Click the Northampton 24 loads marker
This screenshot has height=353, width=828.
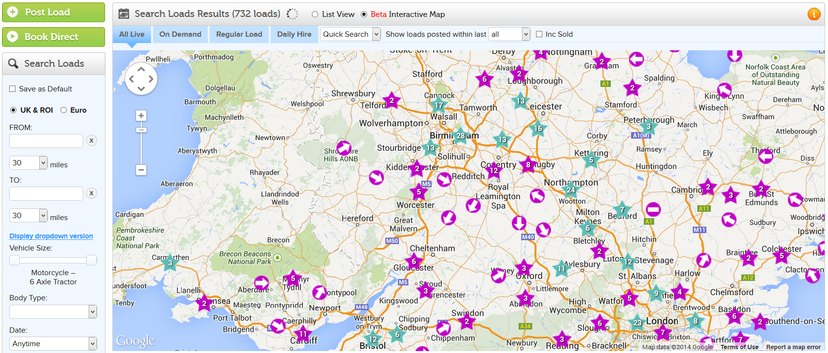[x=571, y=190]
